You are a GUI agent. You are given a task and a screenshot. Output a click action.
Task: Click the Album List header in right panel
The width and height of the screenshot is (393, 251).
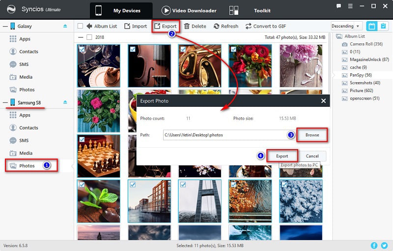pyautogui.click(x=350, y=36)
